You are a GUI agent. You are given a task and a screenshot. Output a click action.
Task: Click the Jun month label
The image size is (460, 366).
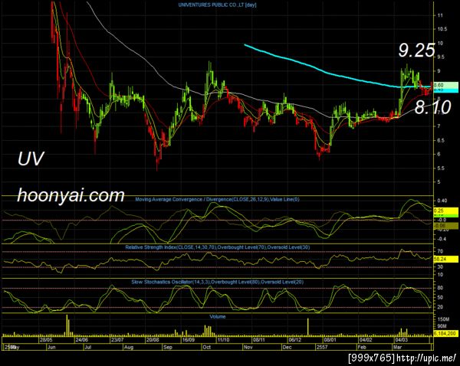(x=51, y=348)
